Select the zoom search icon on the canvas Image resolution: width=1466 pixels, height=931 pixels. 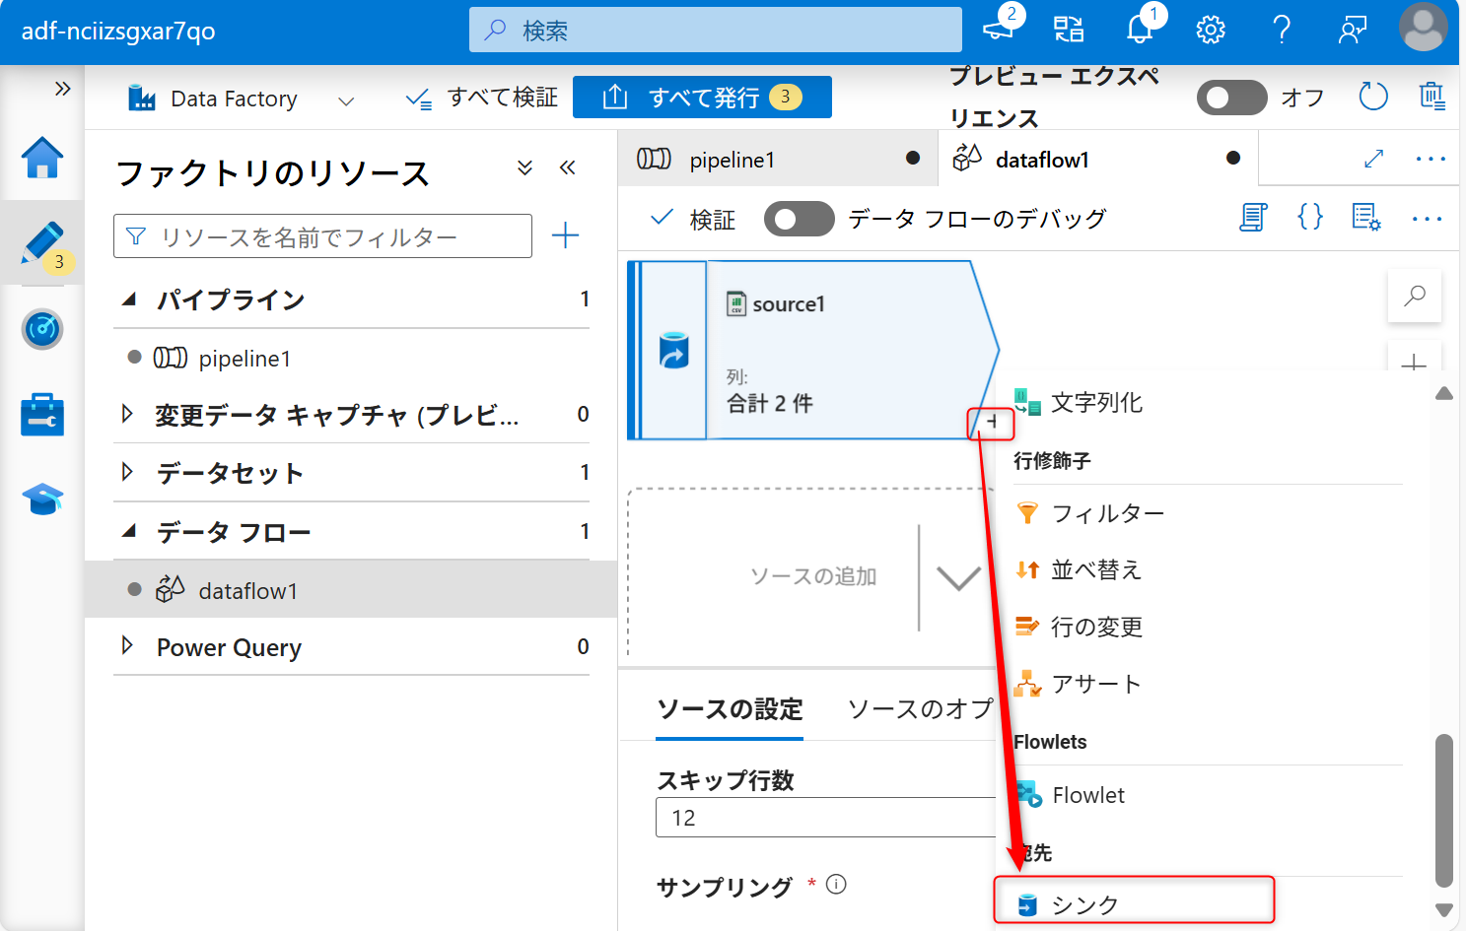tap(1414, 295)
